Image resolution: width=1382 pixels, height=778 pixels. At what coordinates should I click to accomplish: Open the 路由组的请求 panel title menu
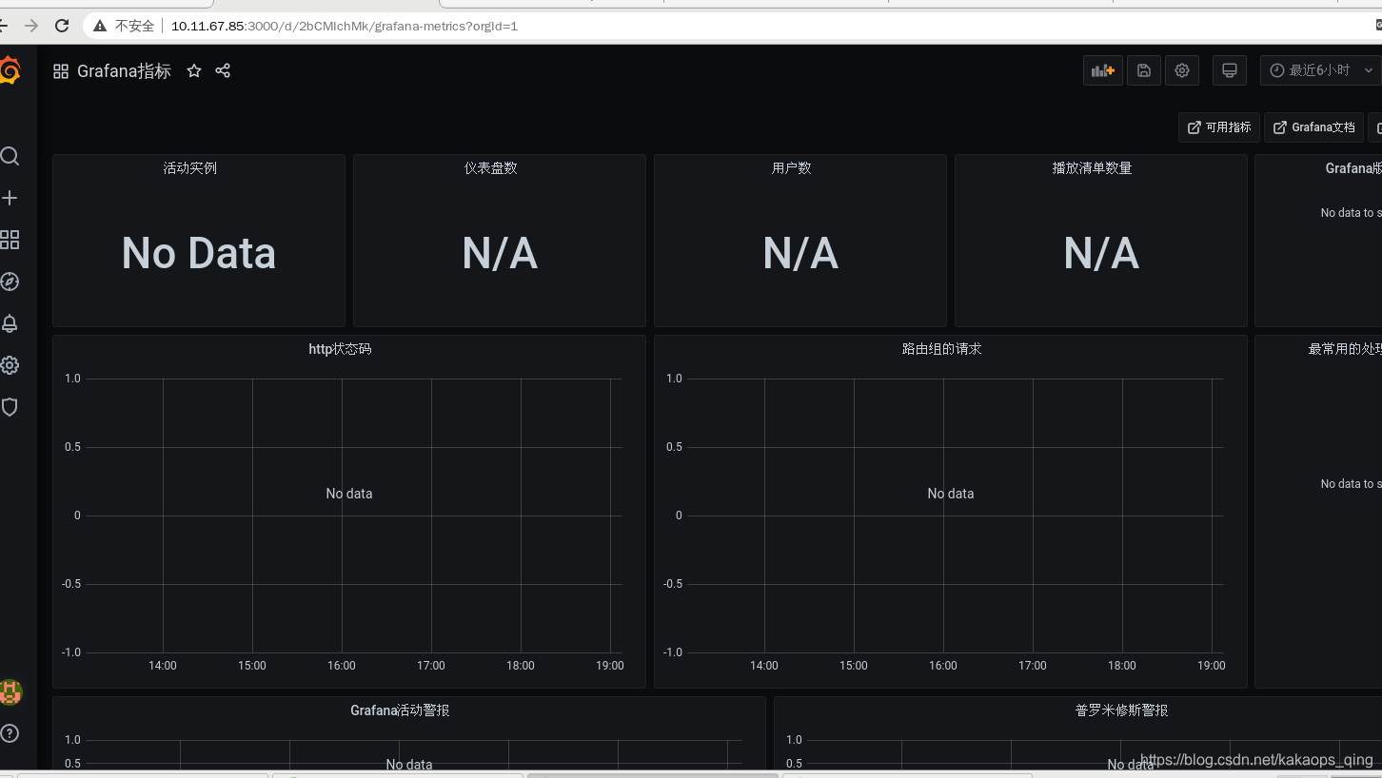[x=942, y=349]
